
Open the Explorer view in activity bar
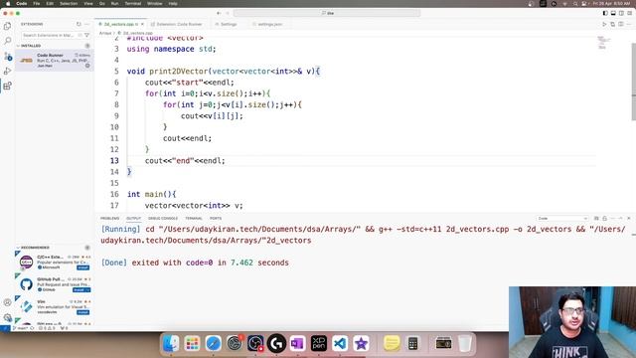7,27
